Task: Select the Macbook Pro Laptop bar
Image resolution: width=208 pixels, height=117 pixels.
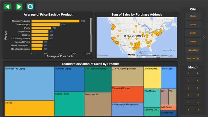Action: 56,21
